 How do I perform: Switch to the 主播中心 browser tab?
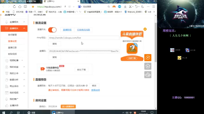tap(61, 2)
